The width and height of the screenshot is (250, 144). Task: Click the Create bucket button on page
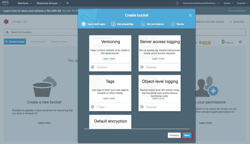(x=15, y=42)
